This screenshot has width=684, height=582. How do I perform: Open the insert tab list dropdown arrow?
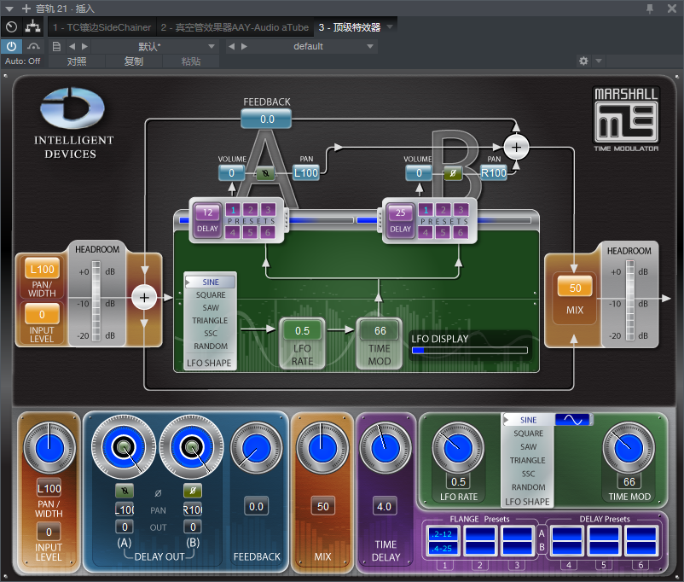390,27
